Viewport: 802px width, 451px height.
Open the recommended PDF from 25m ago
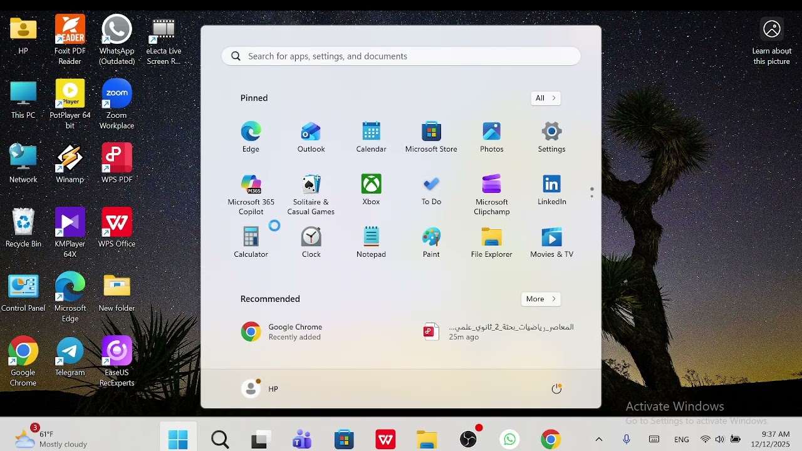coord(499,332)
